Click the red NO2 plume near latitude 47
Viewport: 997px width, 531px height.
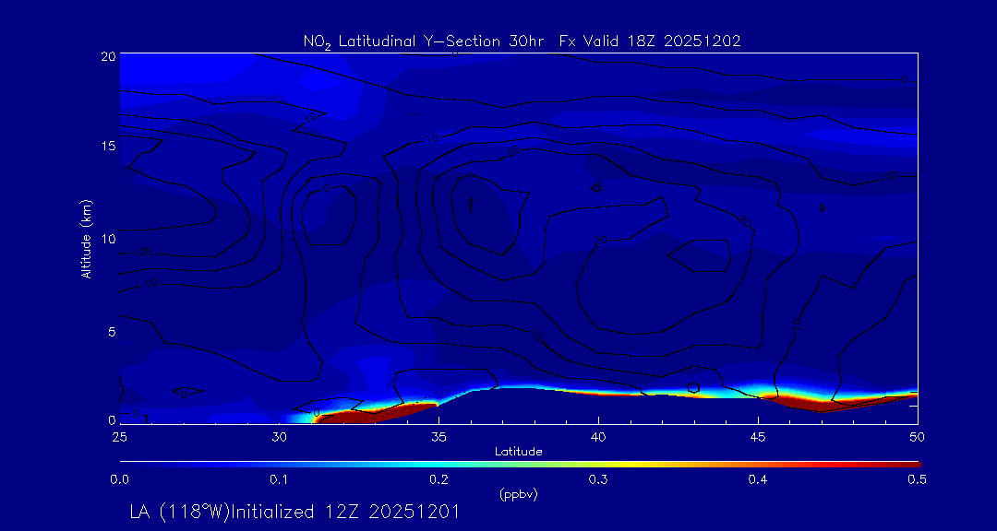point(803,402)
